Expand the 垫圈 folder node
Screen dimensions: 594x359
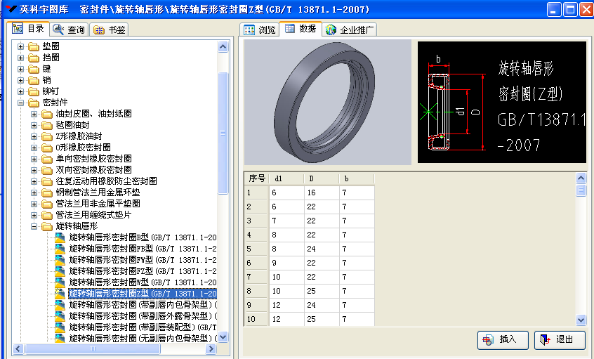pyautogui.click(x=21, y=46)
